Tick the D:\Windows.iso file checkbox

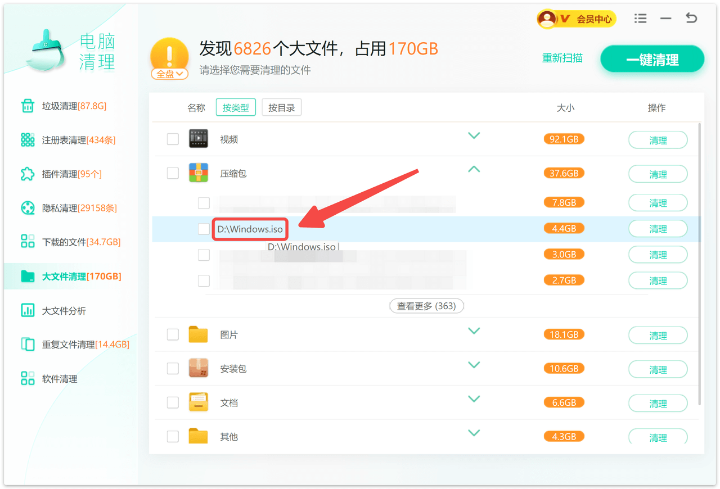pyautogui.click(x=204, y=229)
